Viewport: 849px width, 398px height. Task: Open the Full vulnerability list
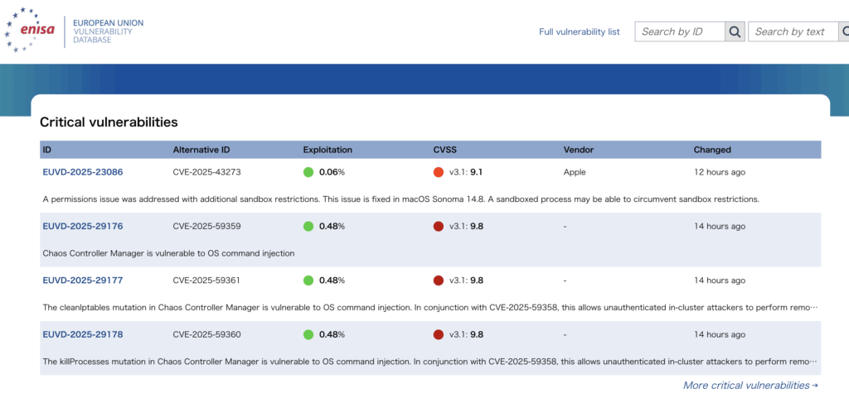pos(579,31)
